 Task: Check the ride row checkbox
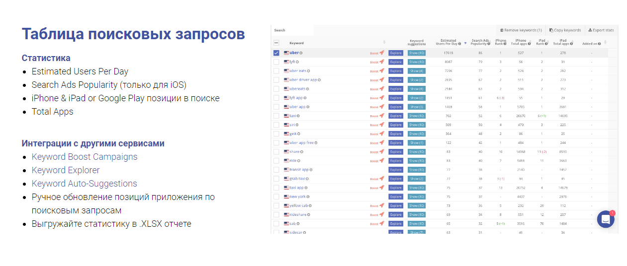click(x=276, y=161)
